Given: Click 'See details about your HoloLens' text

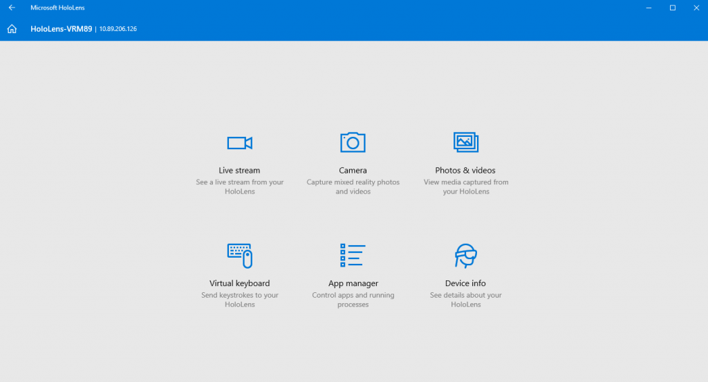Looking at the screenshot, I should (465, 300).
